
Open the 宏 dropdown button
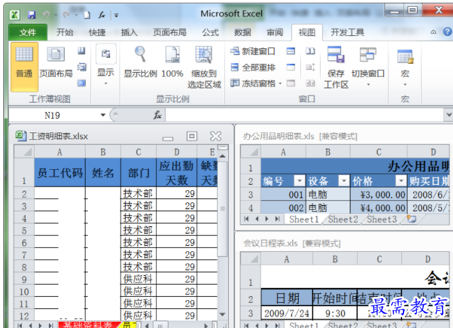pyautogui.click(x=405, y=67)
